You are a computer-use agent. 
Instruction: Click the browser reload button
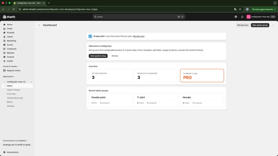point(14,9)
